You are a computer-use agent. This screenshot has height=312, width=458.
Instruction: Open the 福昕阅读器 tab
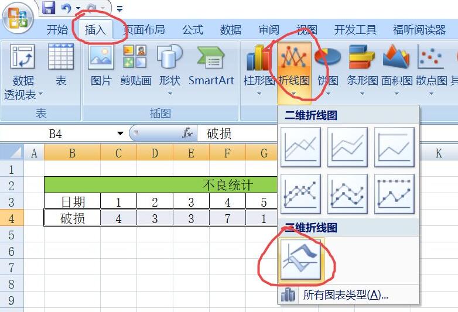coord(419,30)
